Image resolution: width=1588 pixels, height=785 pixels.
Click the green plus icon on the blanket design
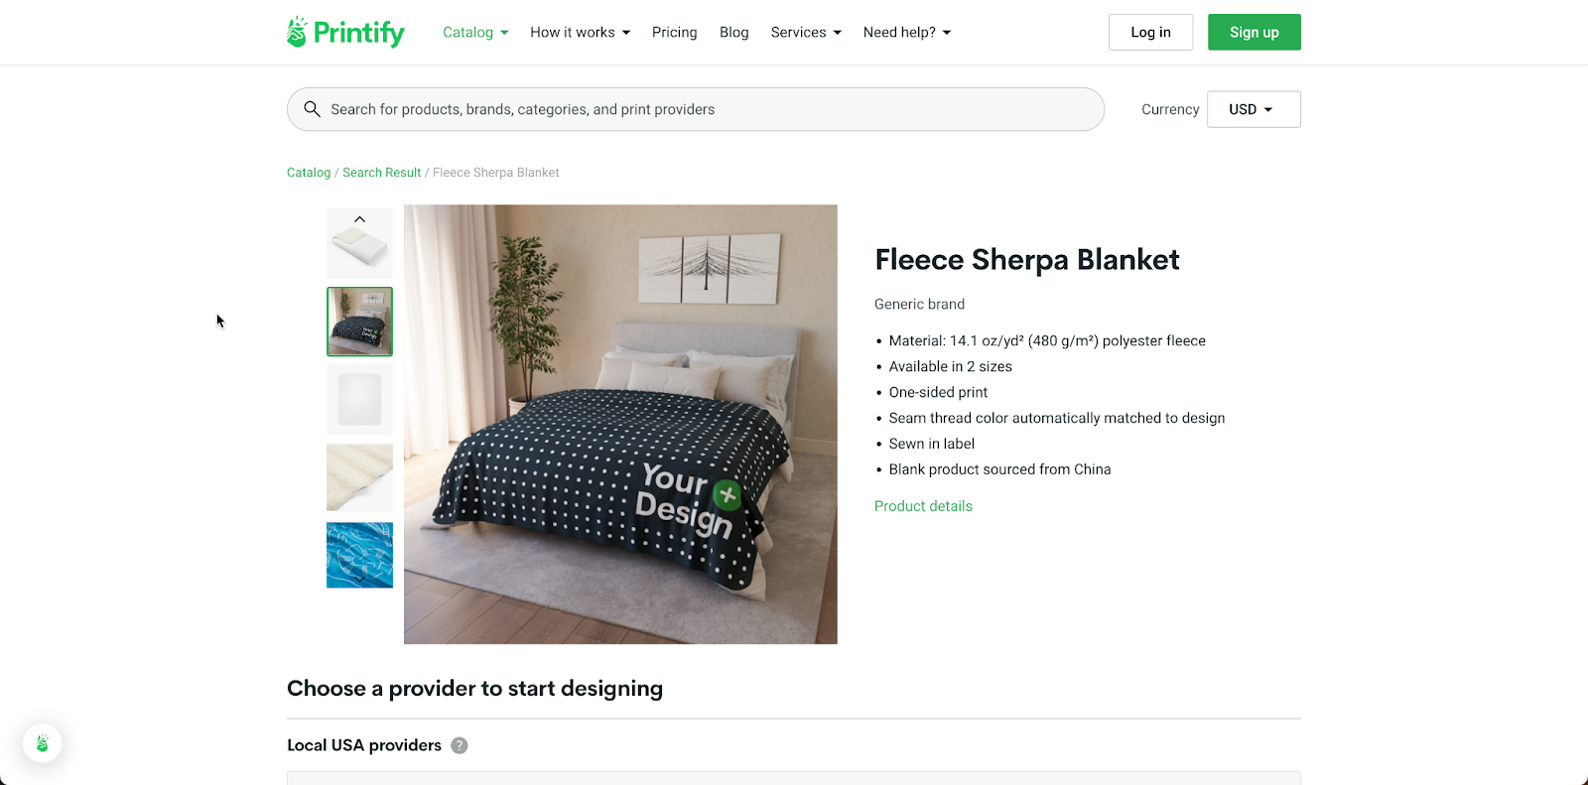pos(726,495)
